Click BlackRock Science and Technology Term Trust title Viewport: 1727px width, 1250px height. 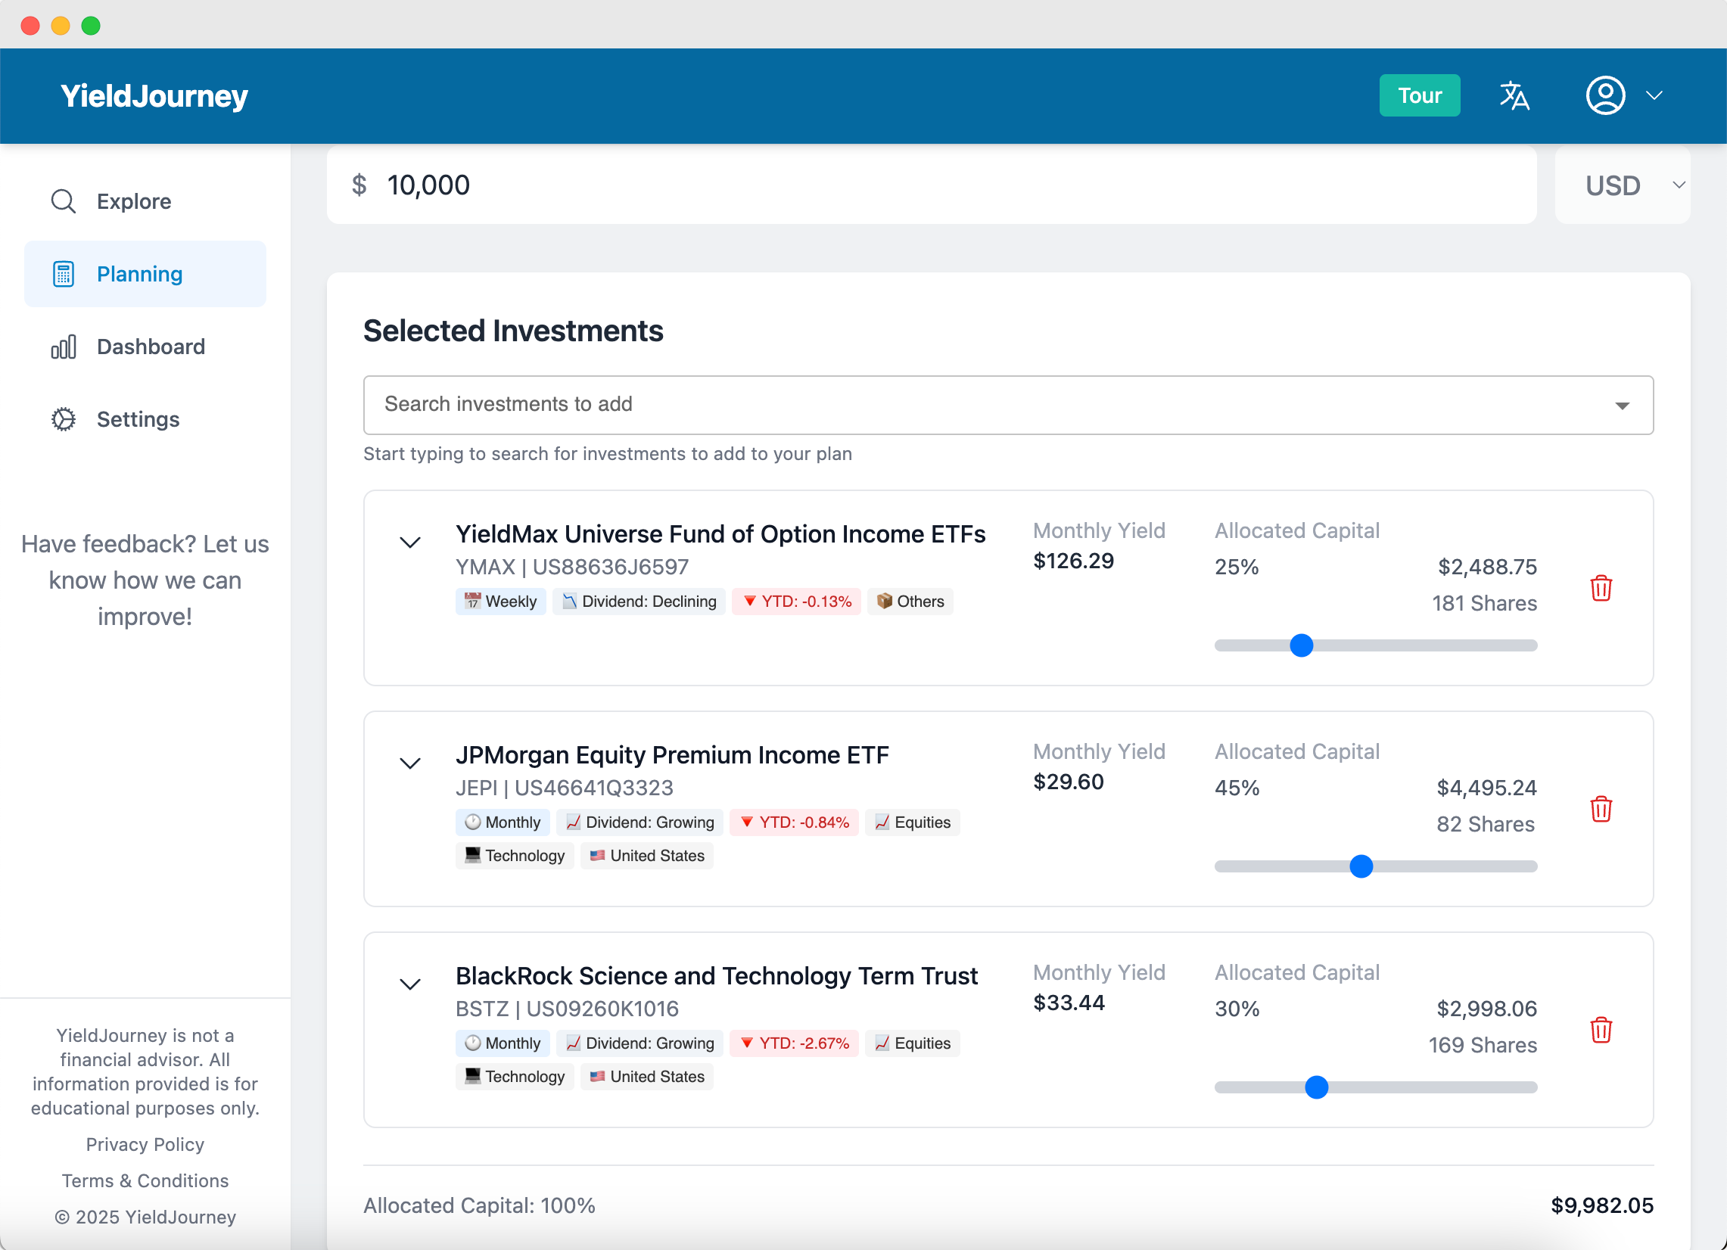[717, 976]
